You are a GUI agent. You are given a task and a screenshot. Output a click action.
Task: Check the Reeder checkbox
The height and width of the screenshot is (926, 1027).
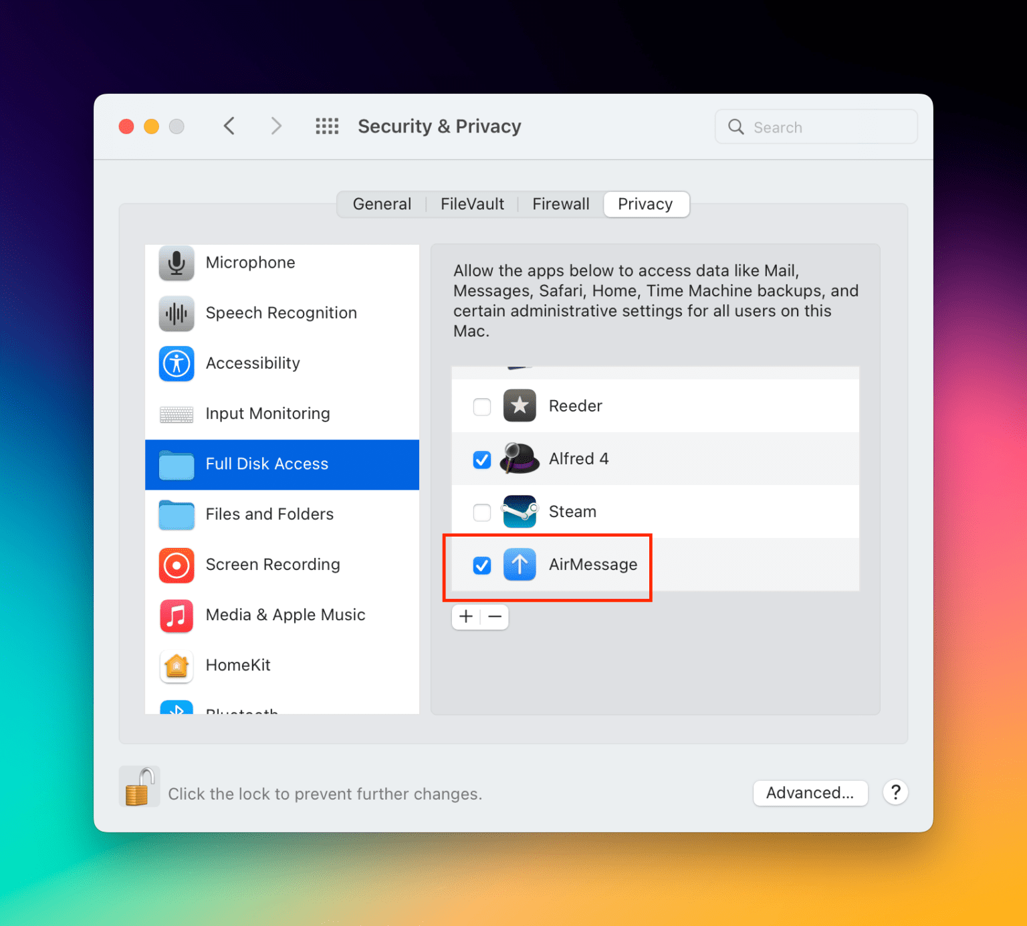pos(481,406)
